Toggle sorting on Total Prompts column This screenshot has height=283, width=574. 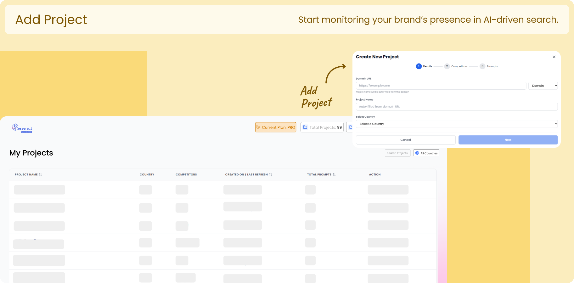point(335,174)
